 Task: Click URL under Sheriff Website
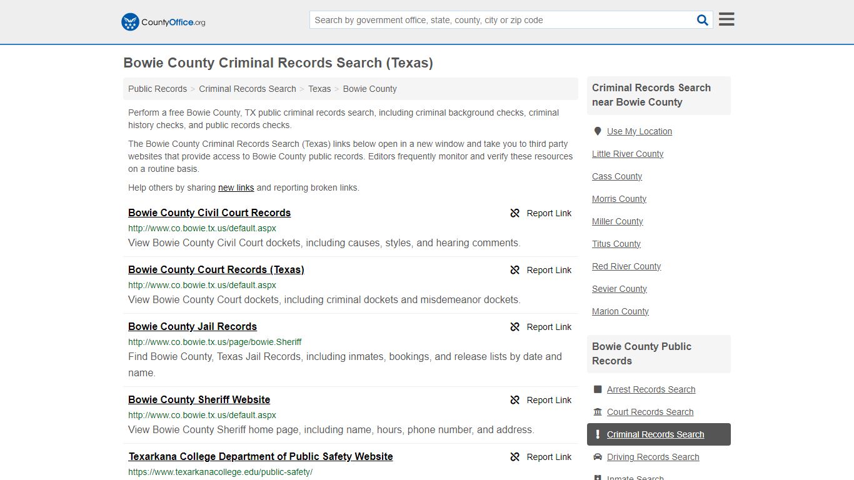(202, 415)
